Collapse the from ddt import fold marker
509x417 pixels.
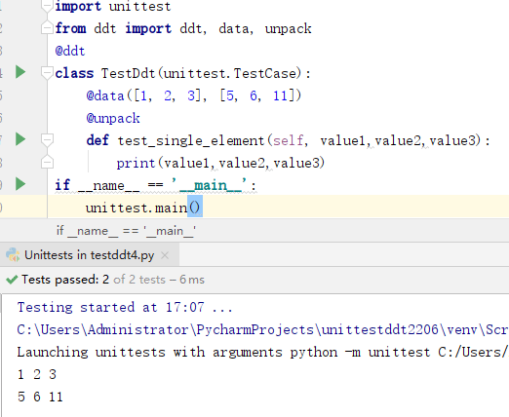click(47, 28)
